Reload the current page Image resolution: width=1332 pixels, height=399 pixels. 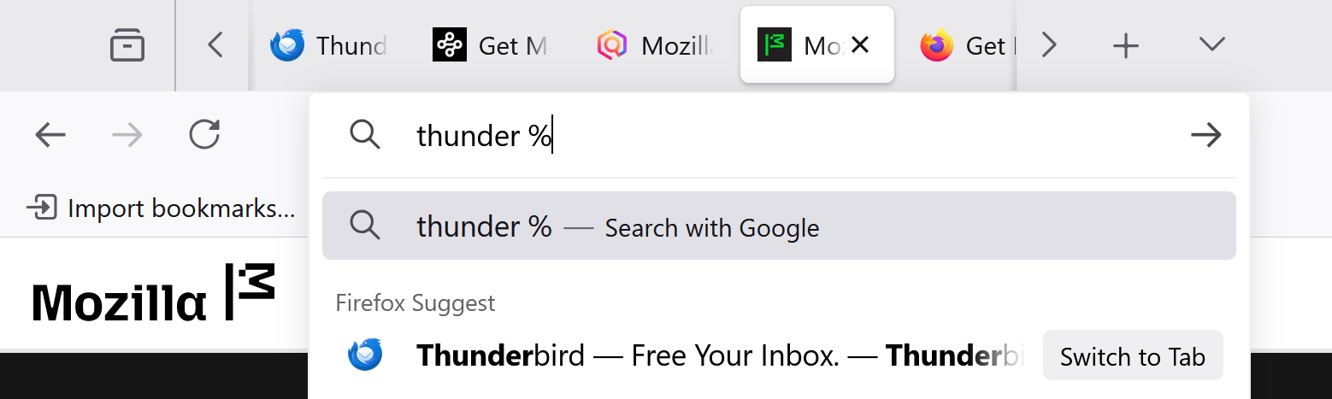point(204,135)
